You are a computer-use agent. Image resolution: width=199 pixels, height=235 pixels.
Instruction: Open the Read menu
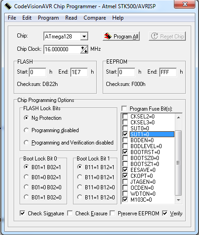coord(71,18)
